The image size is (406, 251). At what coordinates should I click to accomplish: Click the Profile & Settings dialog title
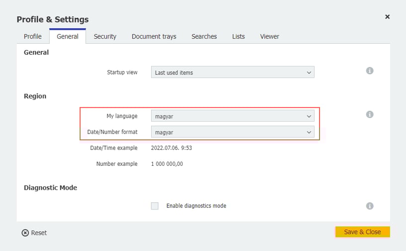click(x=53, y=19)
